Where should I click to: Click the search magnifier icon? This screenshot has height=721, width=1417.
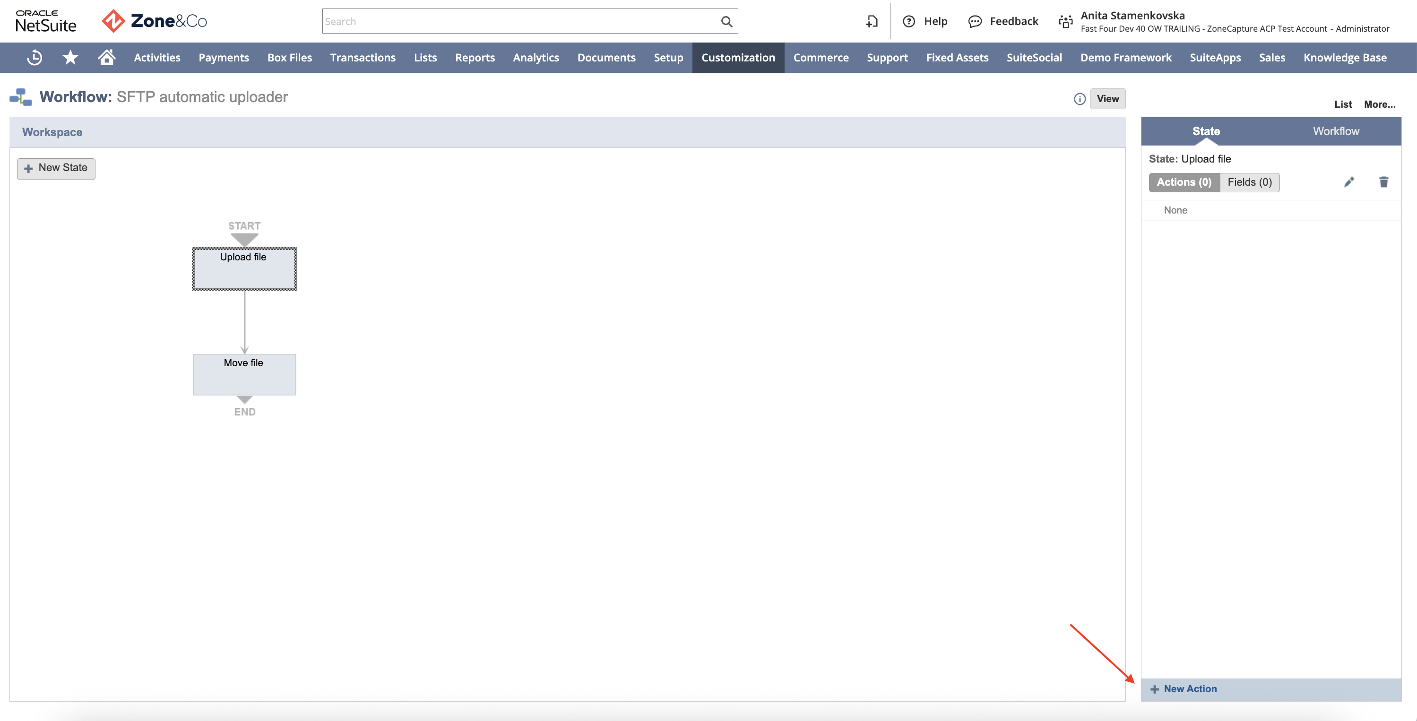click(726, 21)
